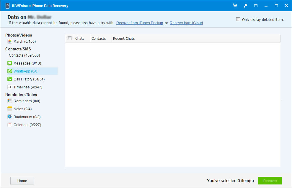Maximize the IUWEshare window
Viewport: 292px width, 188px height.
click(x=276, y=6)
